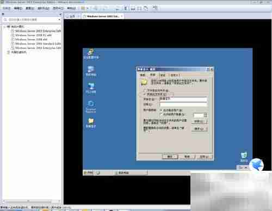Image resolution: width=272 pixels, height=211 pixels.
Task: Select the Network Places desktop icon
Action: [x=91, y=88]
